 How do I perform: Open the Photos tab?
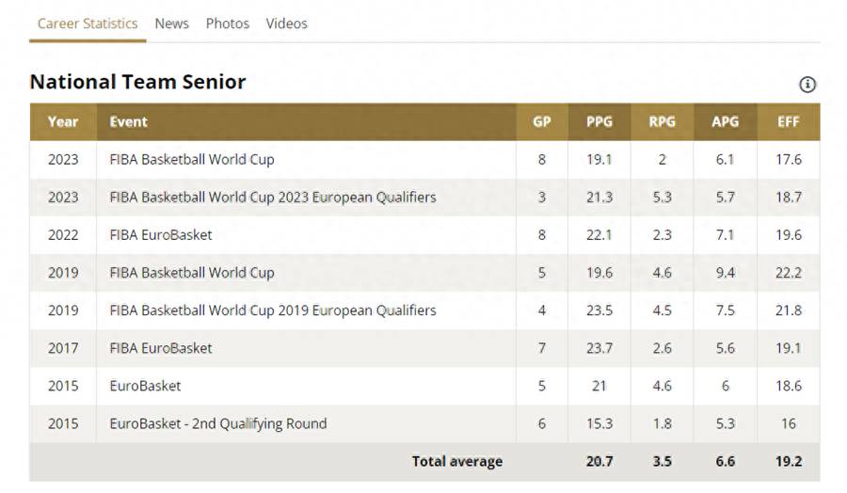point(228,24)
